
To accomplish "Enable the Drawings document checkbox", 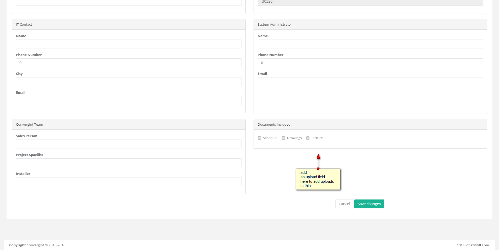I will coord(283,138).
